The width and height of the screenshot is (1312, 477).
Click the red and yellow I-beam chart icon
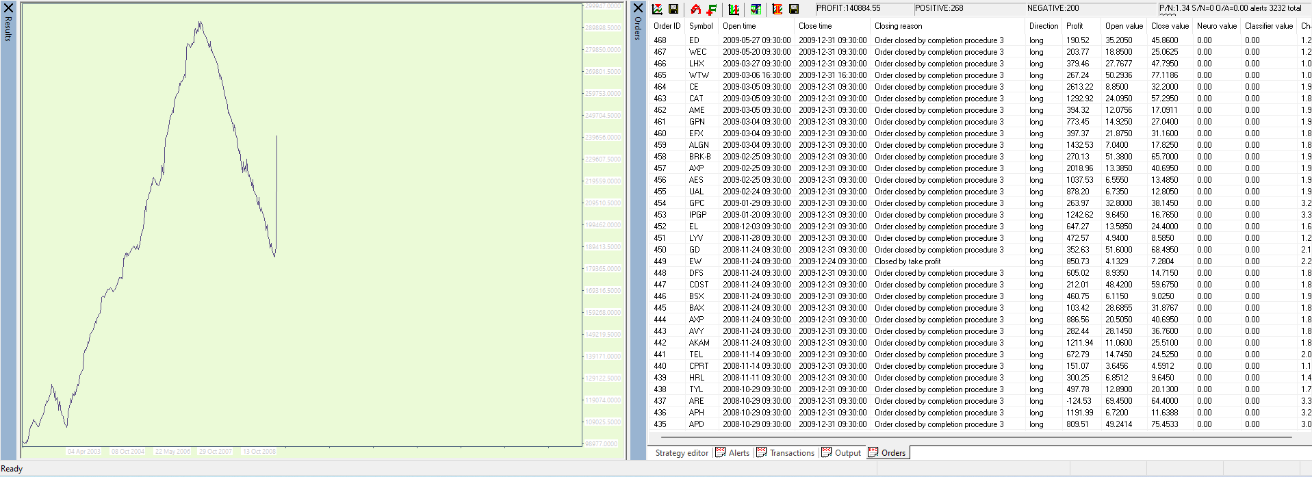click(777, 9)
